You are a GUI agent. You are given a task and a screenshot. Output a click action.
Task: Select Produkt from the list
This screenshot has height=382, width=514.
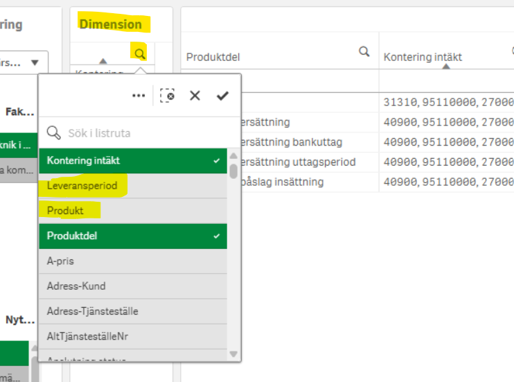(132, 211)
